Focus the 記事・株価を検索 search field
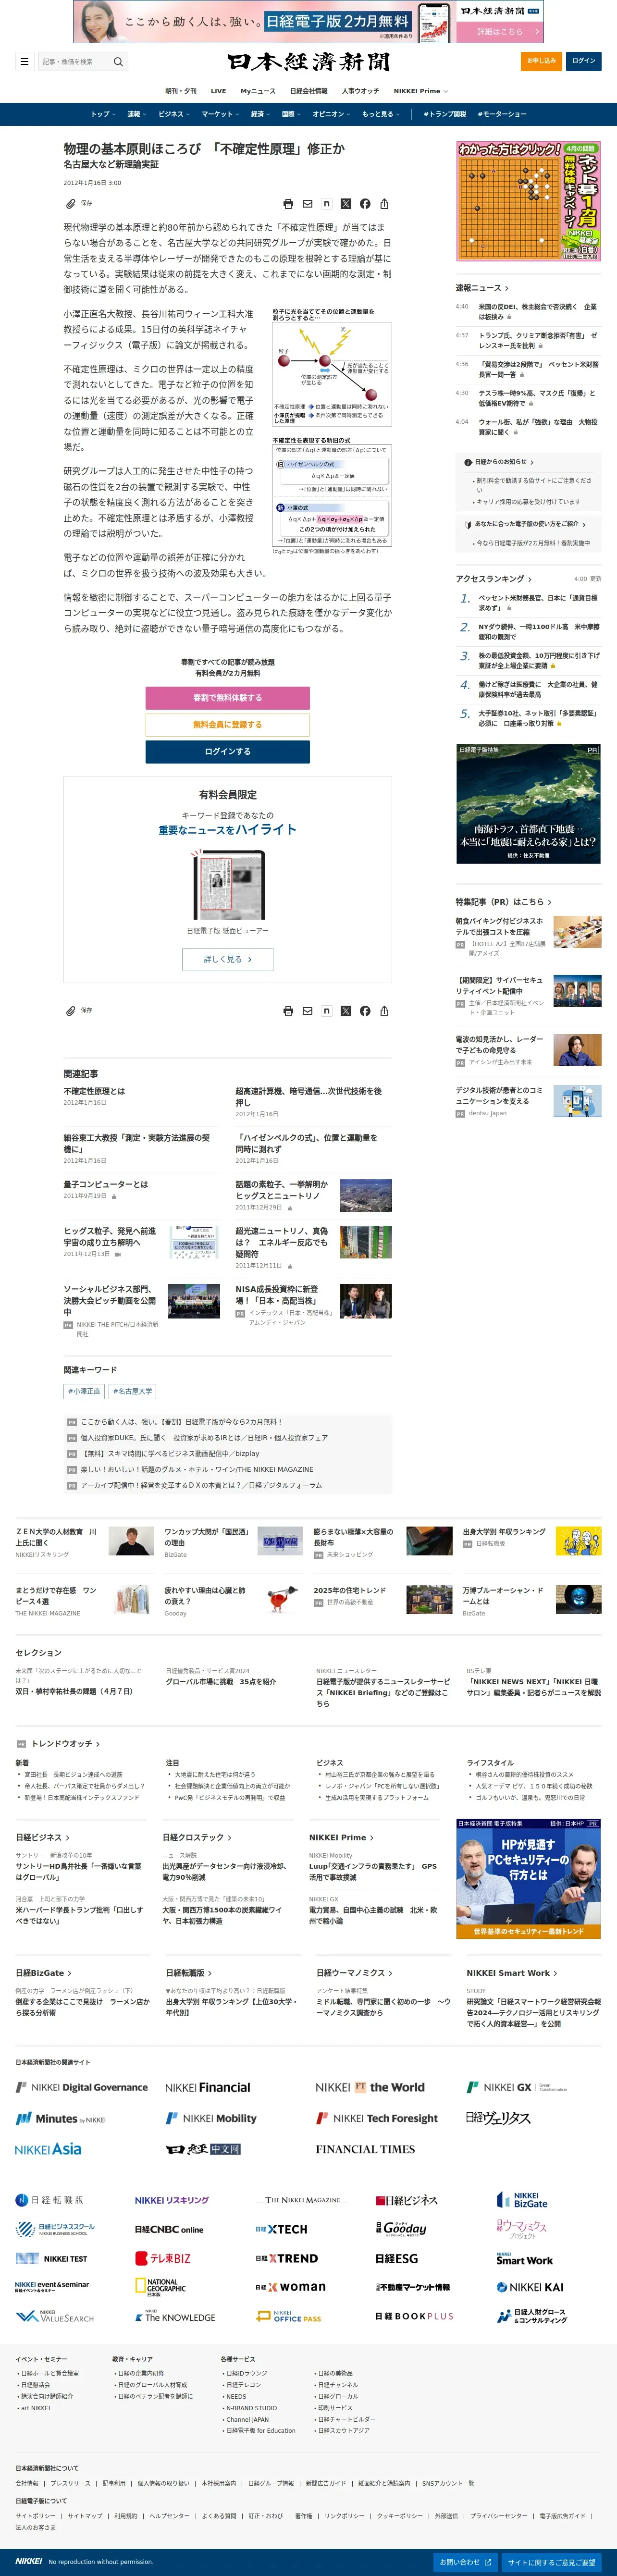 pos(75,62)
